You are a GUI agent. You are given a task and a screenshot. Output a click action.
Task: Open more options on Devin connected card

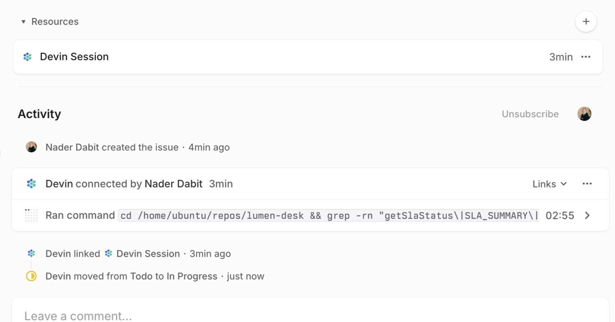pyautogui.click(x=587, y=184)
